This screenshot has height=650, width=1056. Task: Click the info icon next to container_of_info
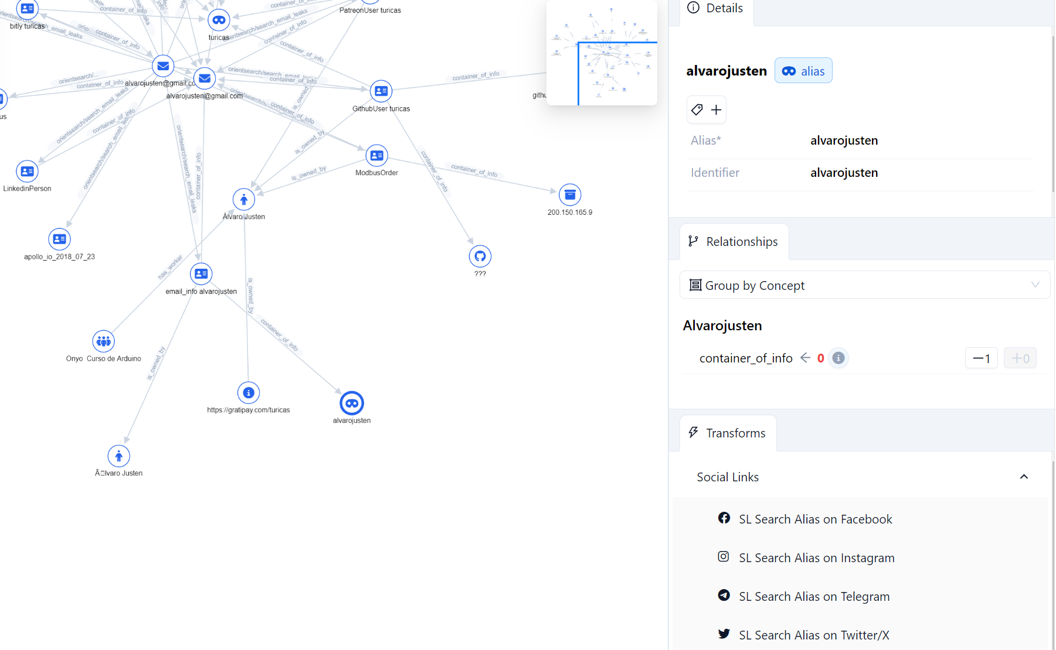[838, 358]
